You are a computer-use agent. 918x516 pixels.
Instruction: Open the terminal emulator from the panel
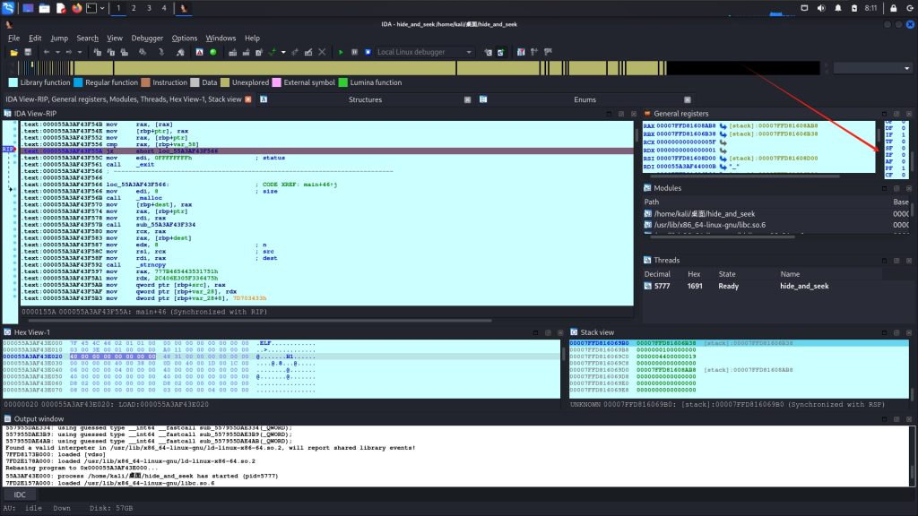tap(91, 8)
